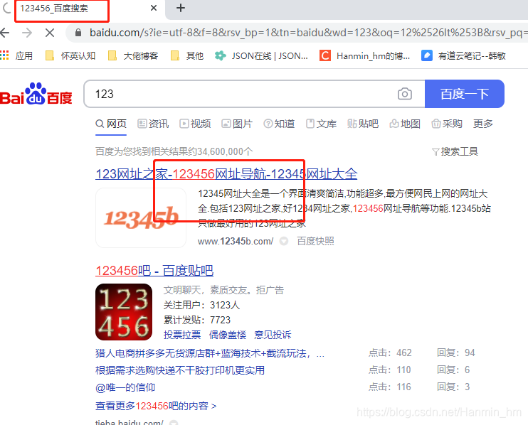The height and width of the screenshot is (425, 528).
Task: Open the 投票拉票 link
Action: click(182, 335)
